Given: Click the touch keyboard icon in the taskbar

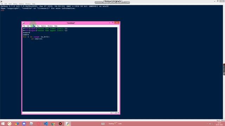Looking at the screenshot, I should point(103,124).
